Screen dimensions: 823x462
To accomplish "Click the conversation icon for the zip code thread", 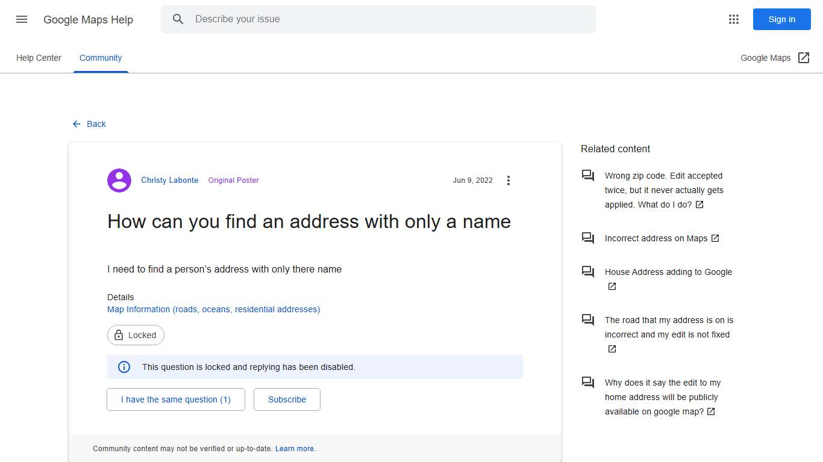I will pos(588,175).
